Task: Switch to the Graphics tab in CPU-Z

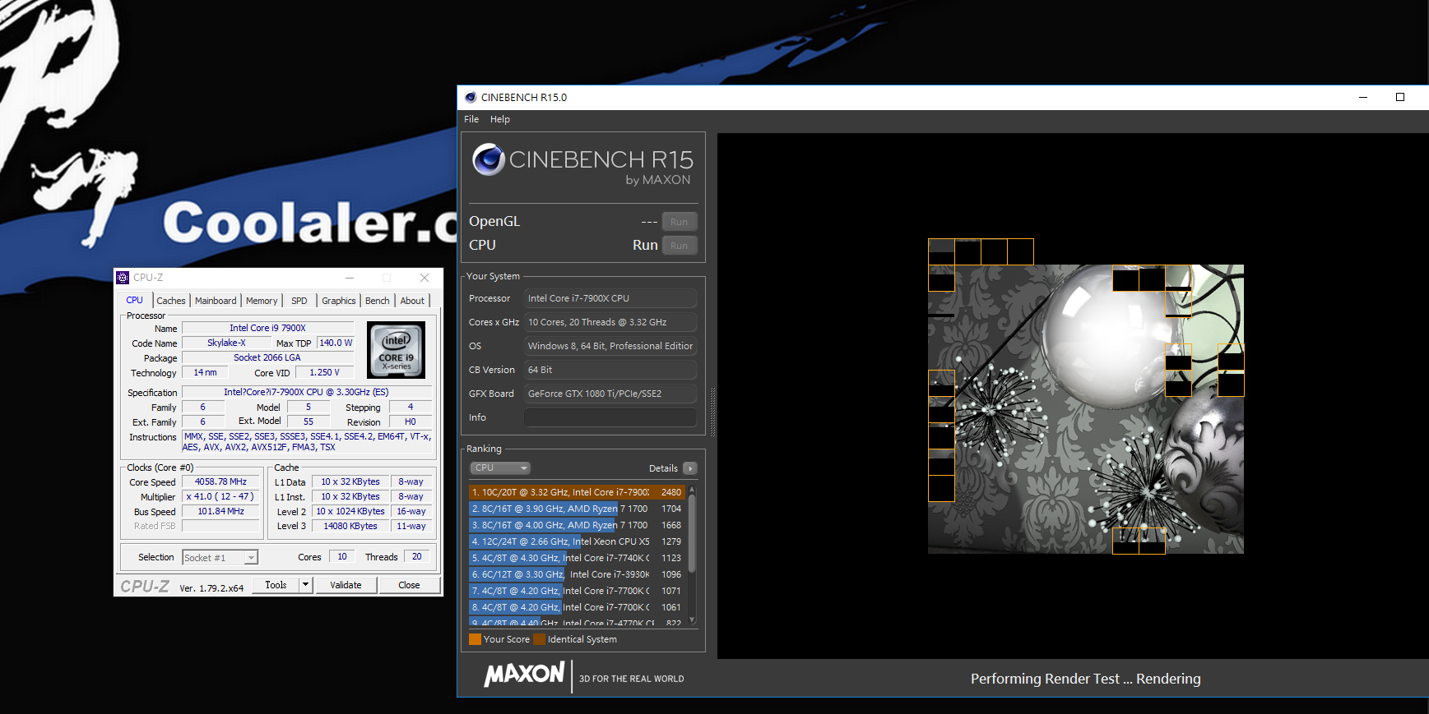Action: click(339, 301)
